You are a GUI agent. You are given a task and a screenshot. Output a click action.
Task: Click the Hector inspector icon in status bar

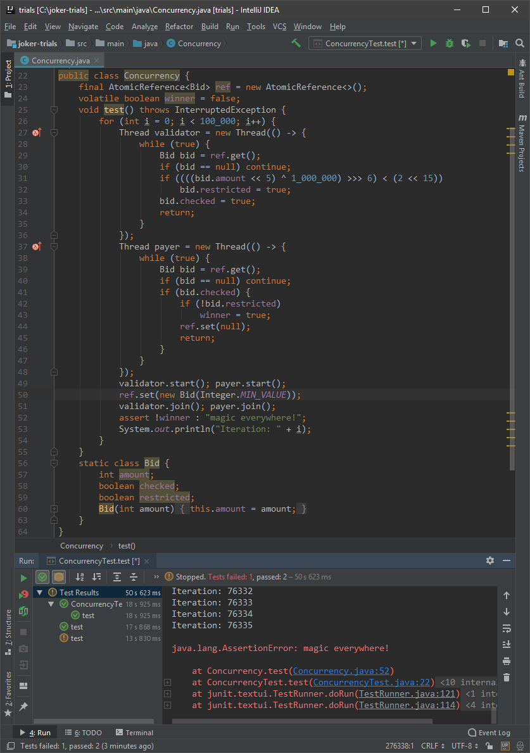(520, 746)
